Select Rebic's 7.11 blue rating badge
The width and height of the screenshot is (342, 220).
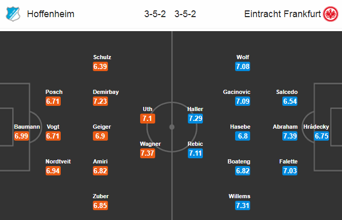click(x=196, y=153)
